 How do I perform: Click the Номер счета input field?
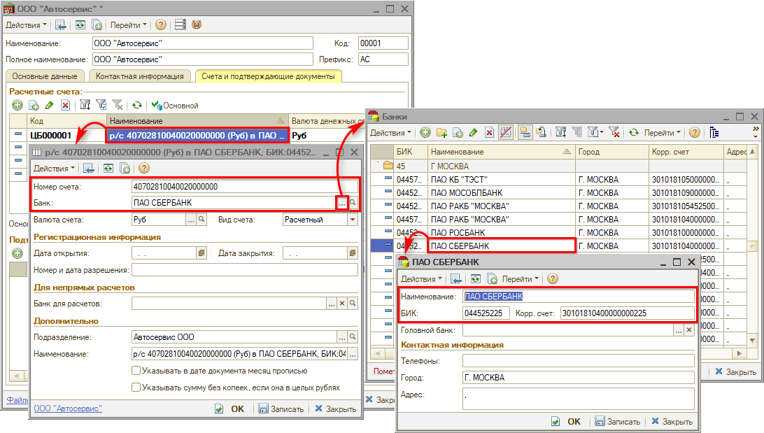(245, 187)
